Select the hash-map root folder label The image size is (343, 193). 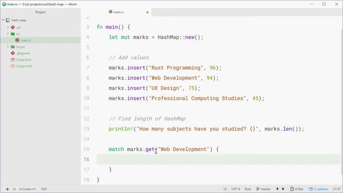pyautogui.click(x=19, y=20)
